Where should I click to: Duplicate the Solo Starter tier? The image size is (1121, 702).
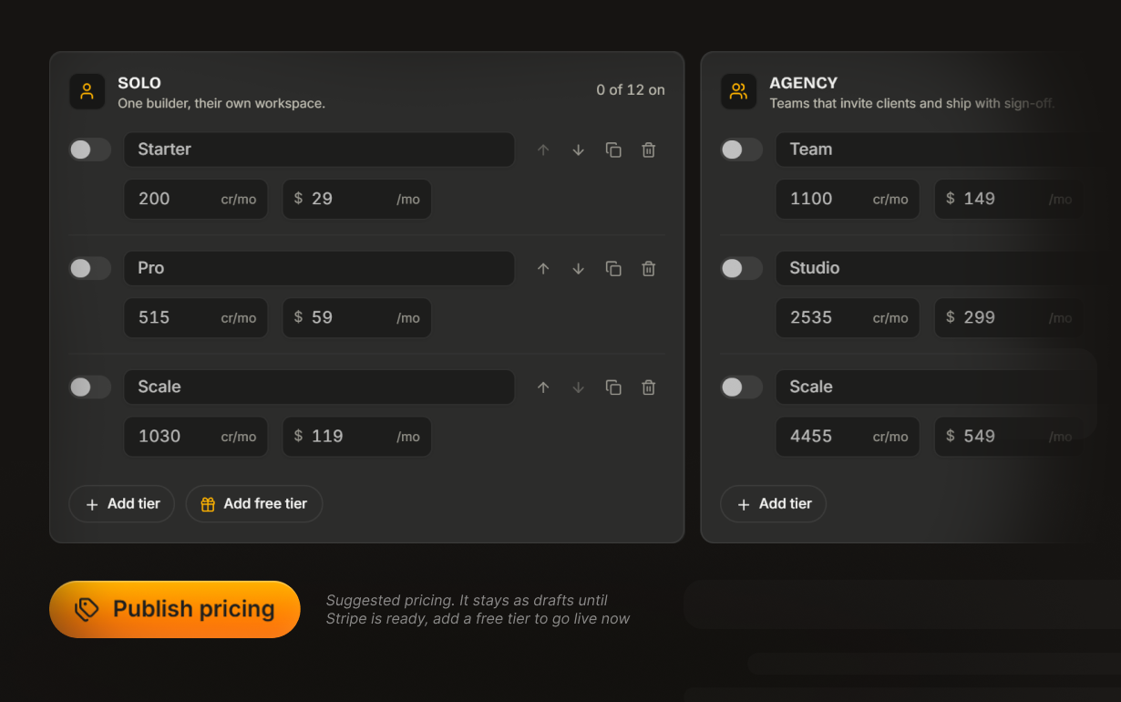coord(613,150)
